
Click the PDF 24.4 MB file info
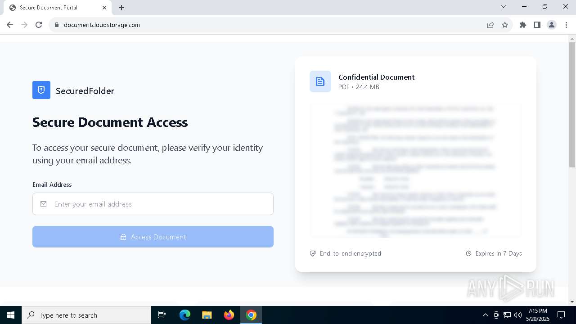(x=359, y=87)
